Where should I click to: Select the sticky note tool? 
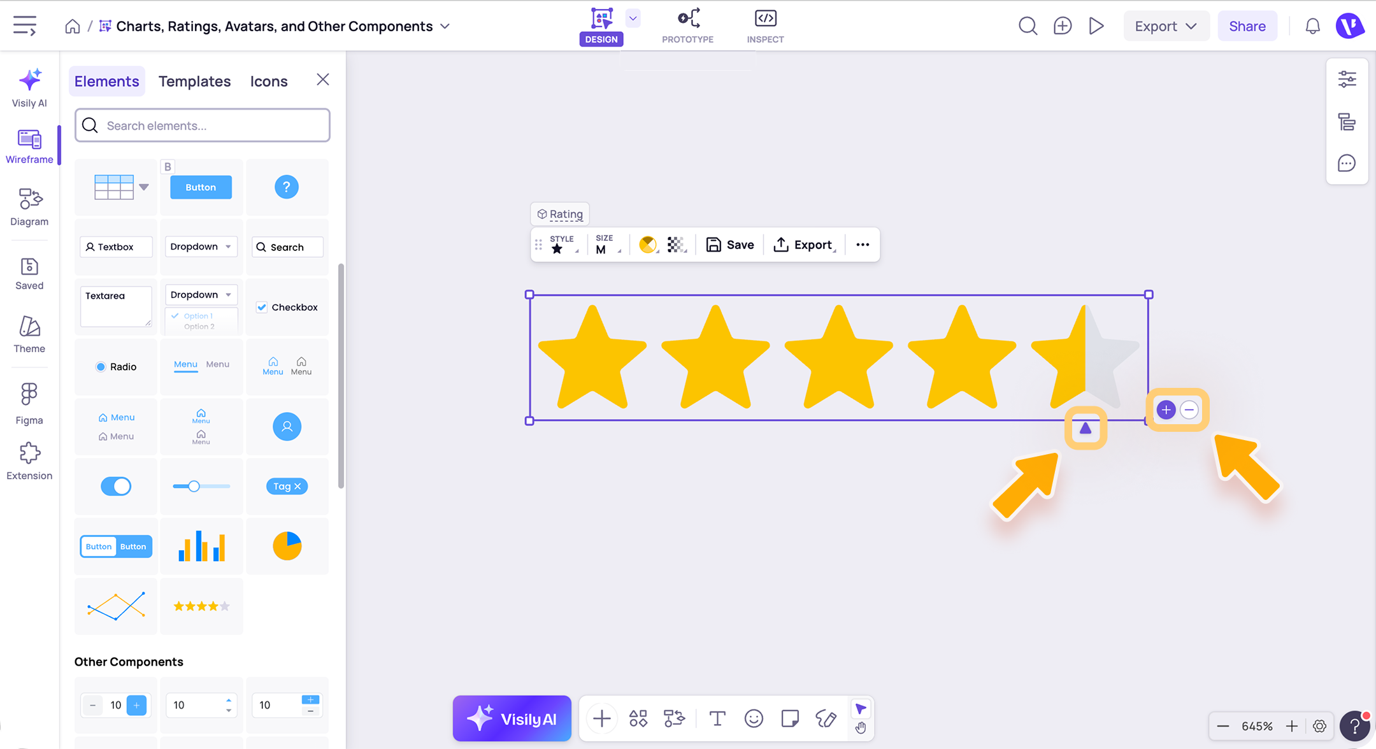coord(790,718)
